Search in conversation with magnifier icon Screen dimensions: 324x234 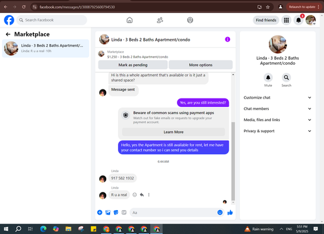pos(286,77)
